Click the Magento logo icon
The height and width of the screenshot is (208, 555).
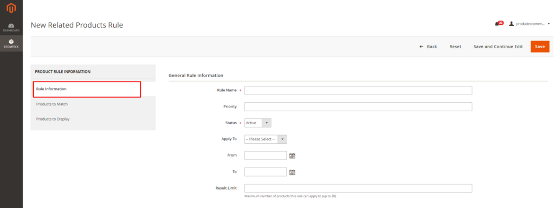pyautogui.click(x=11, y=8)
